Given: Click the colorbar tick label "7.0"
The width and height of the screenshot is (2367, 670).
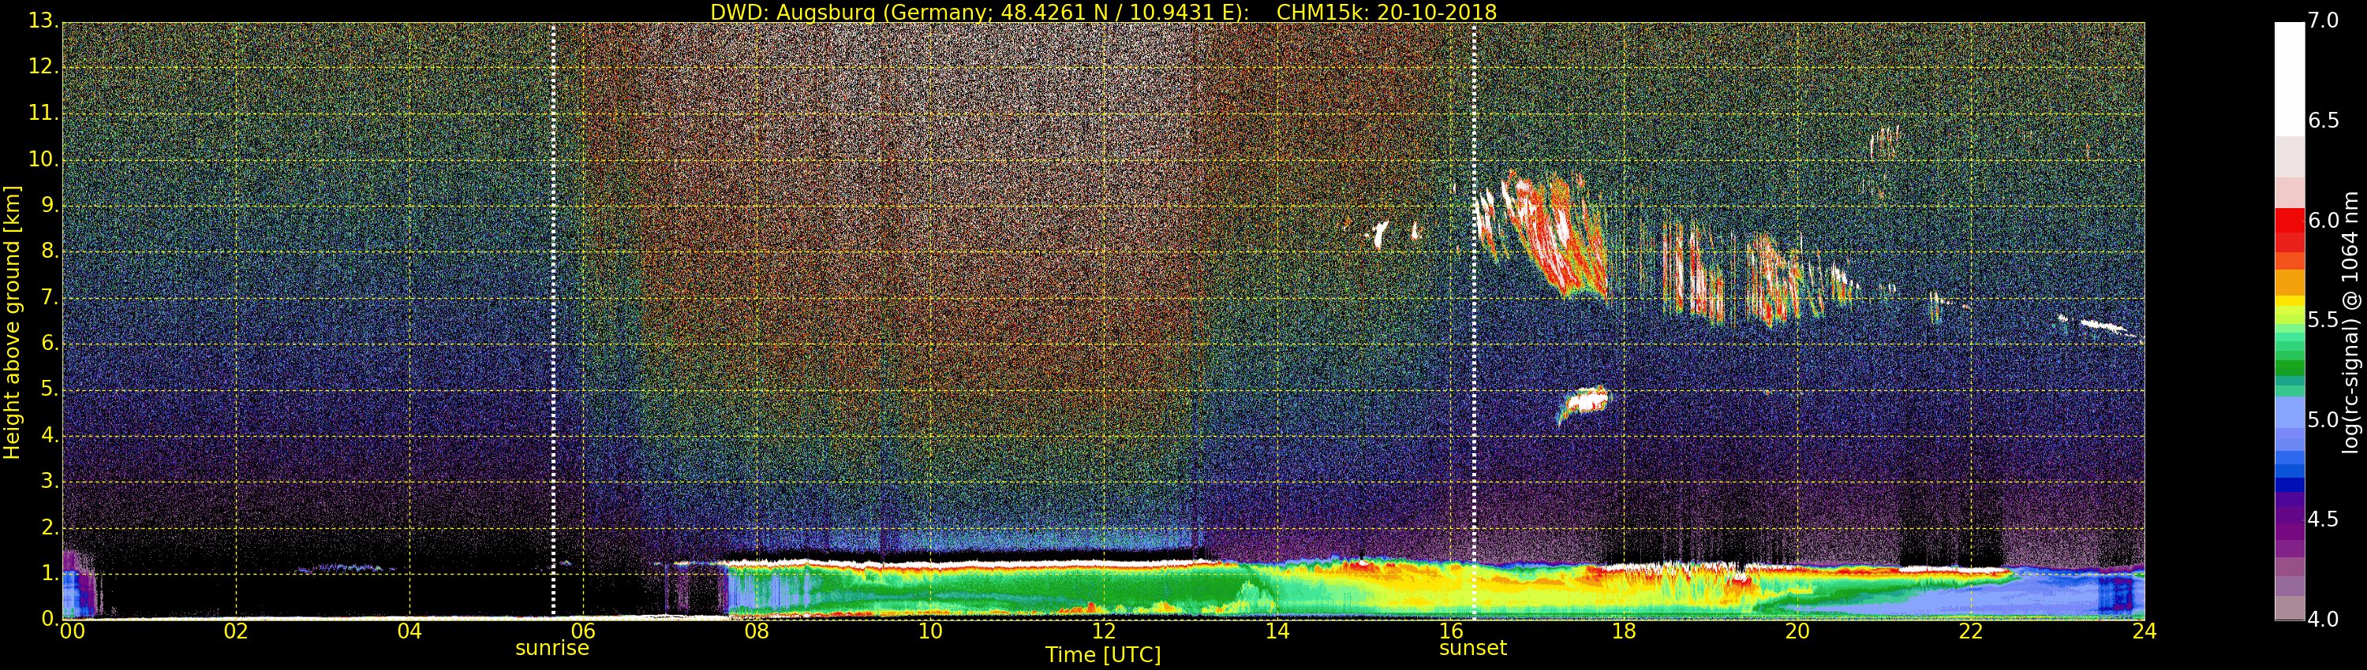Looking at the screenshot, I should (x=2323, y=21).
